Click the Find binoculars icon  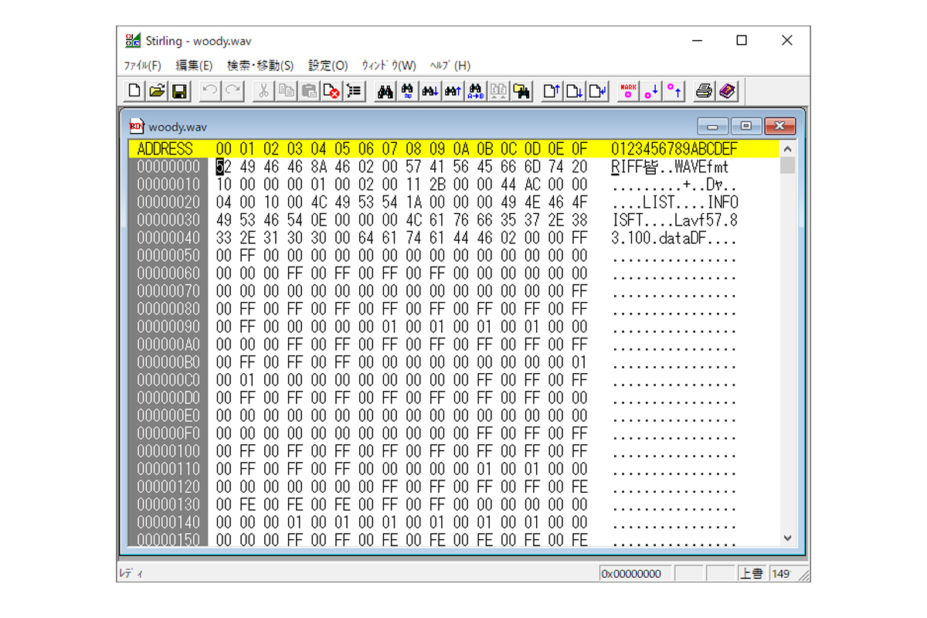click(x=385, y=91)
